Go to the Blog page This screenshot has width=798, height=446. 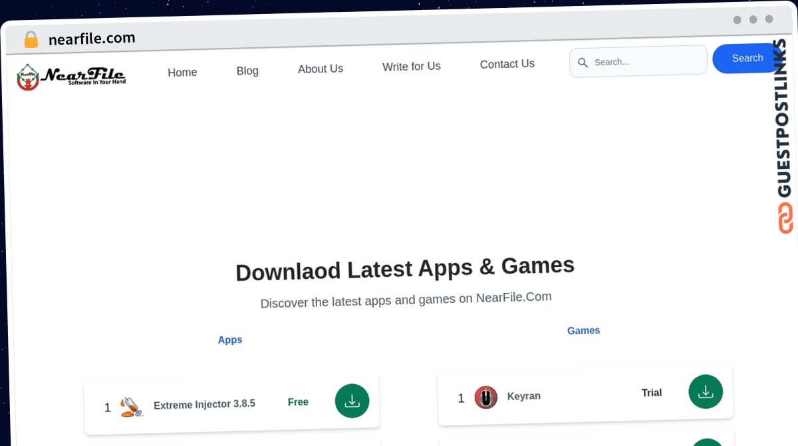coord(247,71)
